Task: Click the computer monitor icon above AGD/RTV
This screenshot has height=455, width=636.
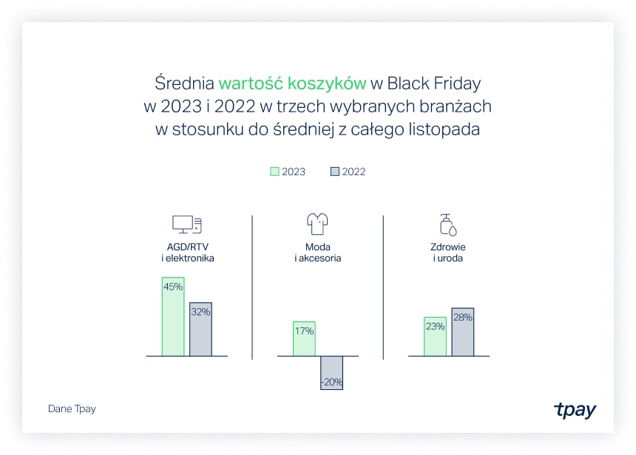Action: (x=186, y=225)
